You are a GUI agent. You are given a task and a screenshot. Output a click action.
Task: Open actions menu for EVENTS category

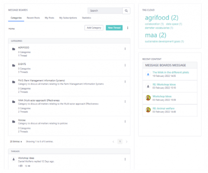[125, 65]
